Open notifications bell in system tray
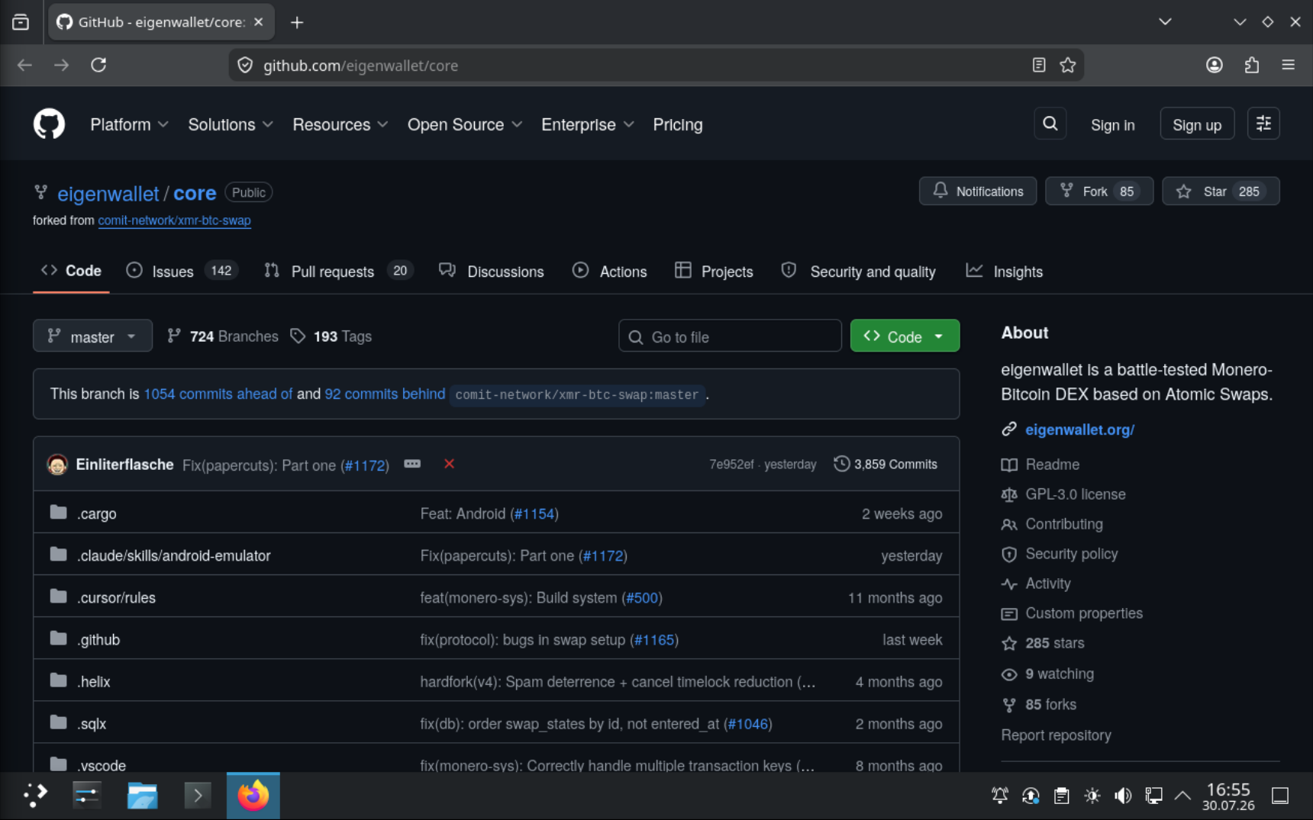Viewport: 1313px width, 820px height. coord(999,796)
